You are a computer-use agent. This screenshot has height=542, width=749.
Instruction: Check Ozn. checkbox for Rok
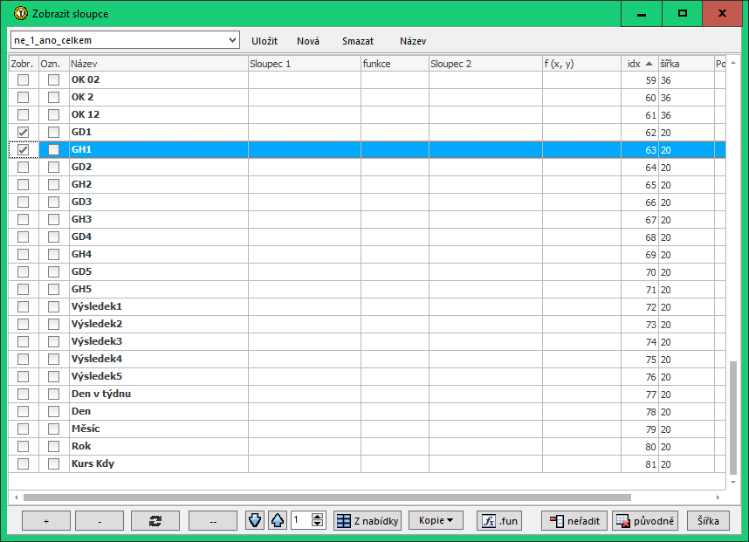[x=53, y=447]
